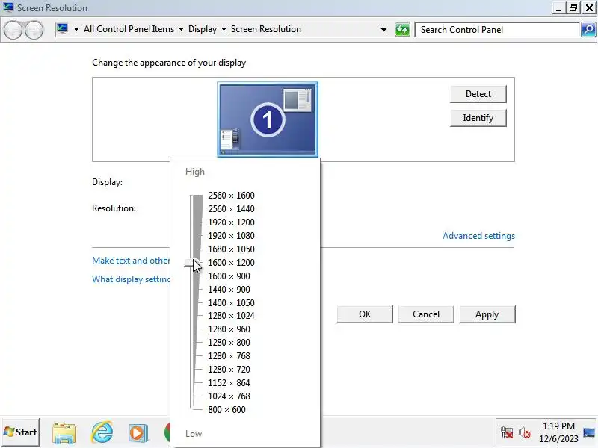Click the Detect button
This screenshot has height=448, width=598.
[x=478, y=94]
